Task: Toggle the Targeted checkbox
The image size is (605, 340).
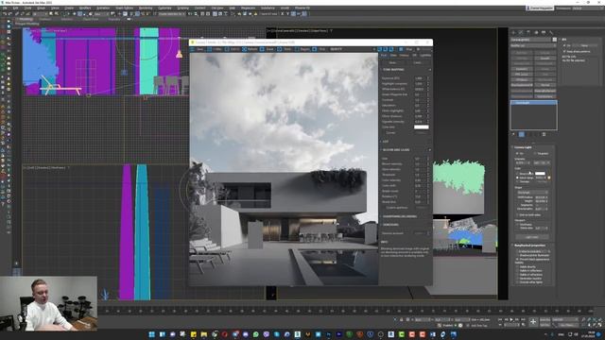Action: (x=535, y=153)
